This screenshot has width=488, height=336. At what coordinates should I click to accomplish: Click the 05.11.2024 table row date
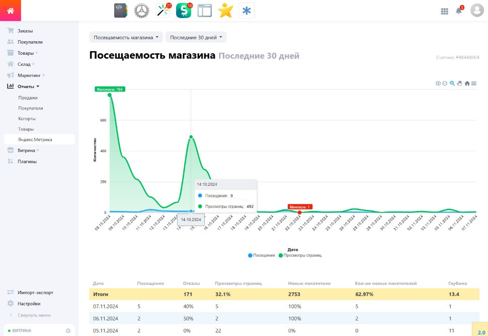pyautogui.click(x=106, y=330)
